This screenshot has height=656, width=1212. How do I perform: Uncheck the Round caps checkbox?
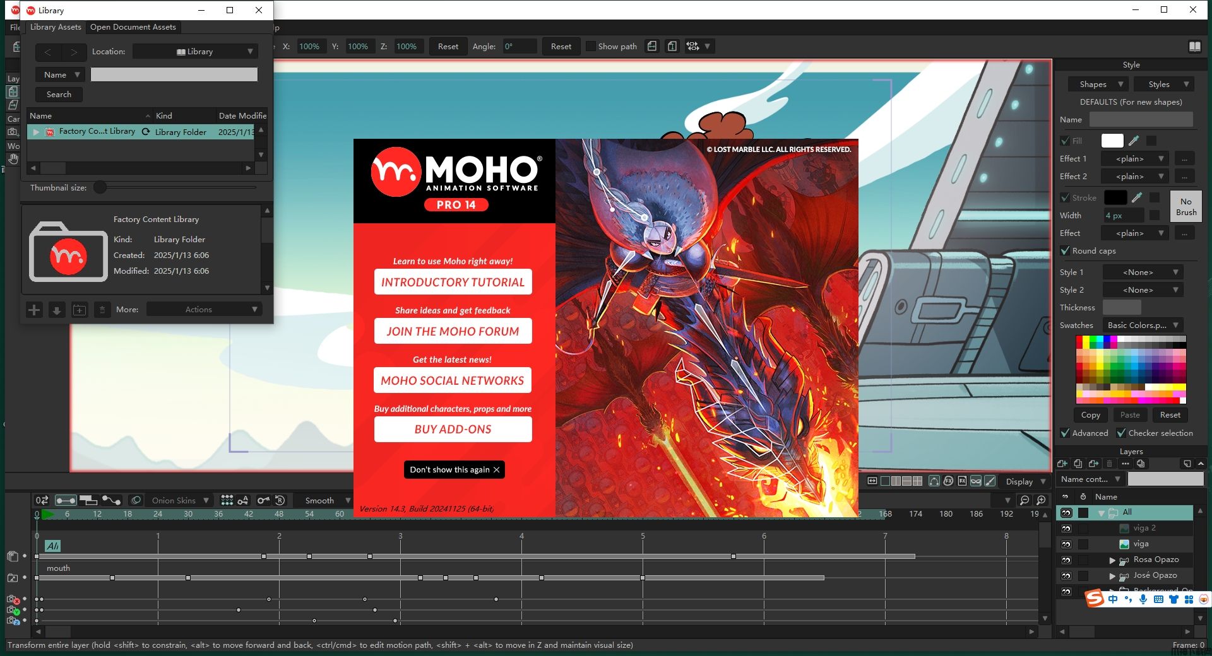click(1065, 251)
